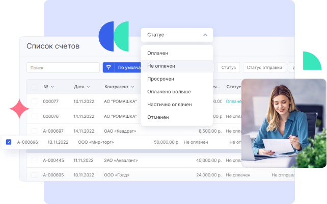Uncheck the checkbox for invoice А-000696
The image size is (327, 204).
pyautogui.click(x=9, y=142)
